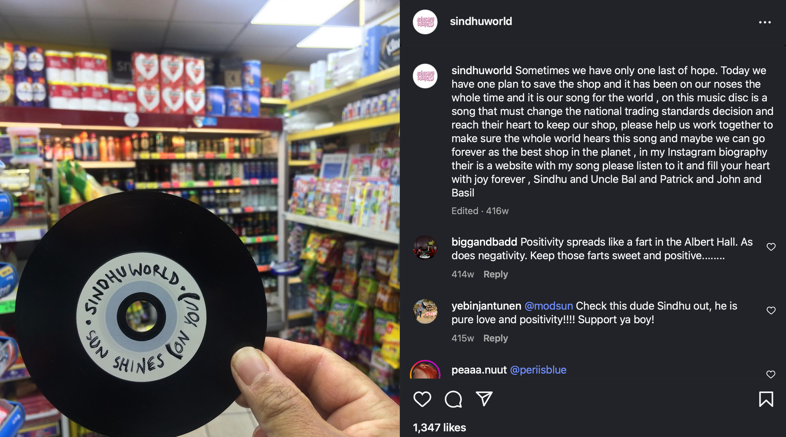Open the comment bubble icon

pyautogui.click(x=453, y=399)
